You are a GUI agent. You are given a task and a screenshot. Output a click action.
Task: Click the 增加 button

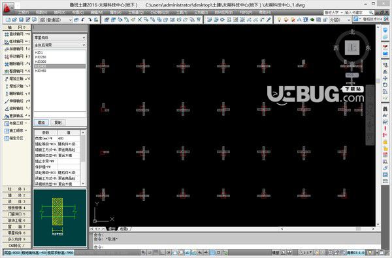41,122
